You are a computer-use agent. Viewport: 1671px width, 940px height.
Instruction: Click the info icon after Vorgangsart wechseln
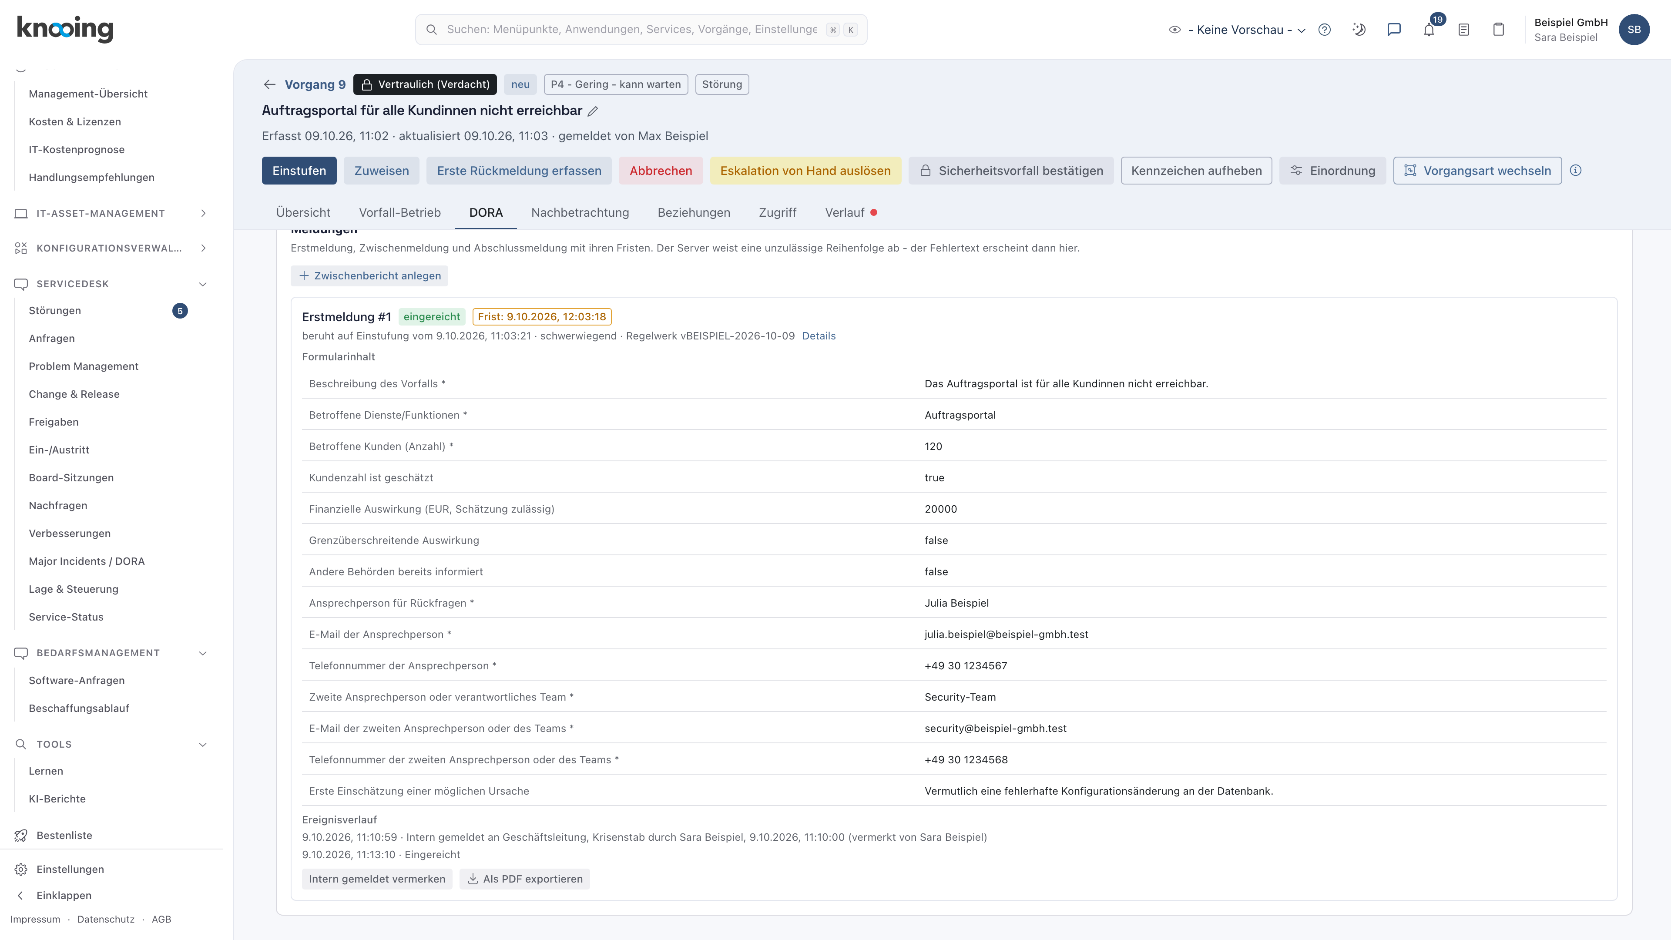1576,171
